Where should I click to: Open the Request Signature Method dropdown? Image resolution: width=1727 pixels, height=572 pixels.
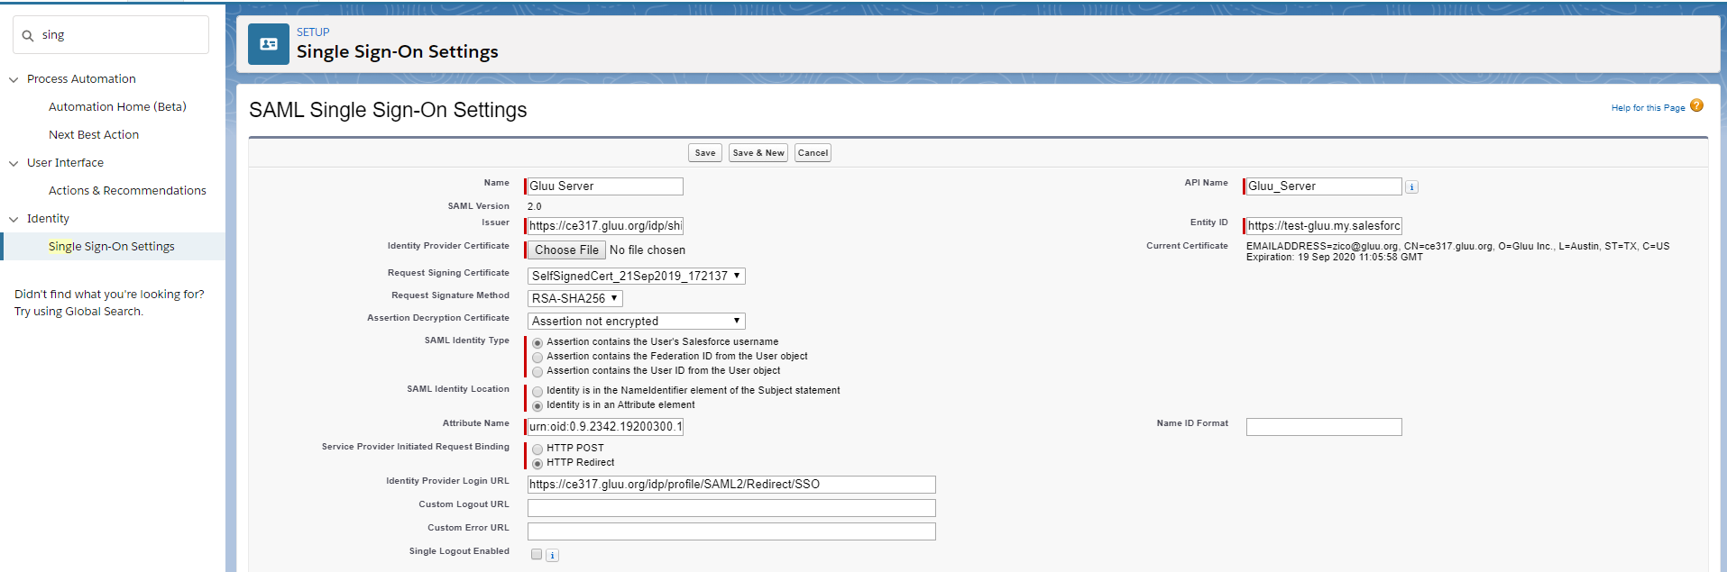574,299
